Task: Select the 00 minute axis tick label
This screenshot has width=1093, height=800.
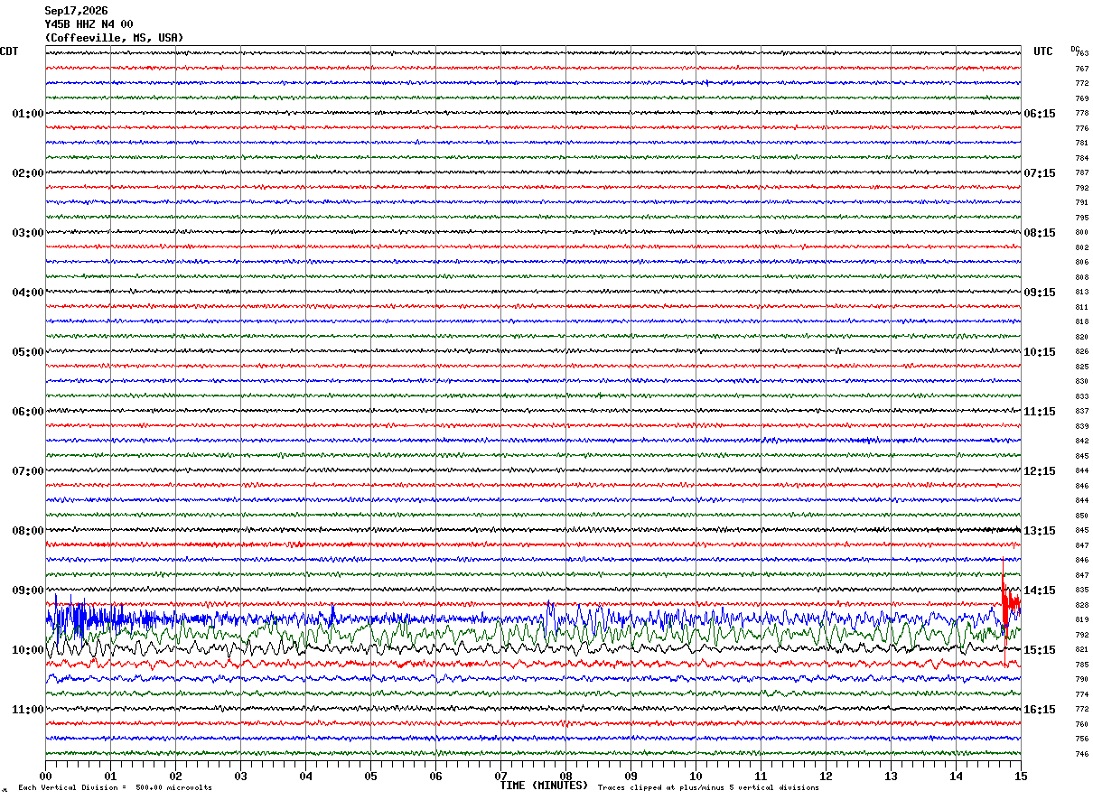Action: tap(45, 777)
